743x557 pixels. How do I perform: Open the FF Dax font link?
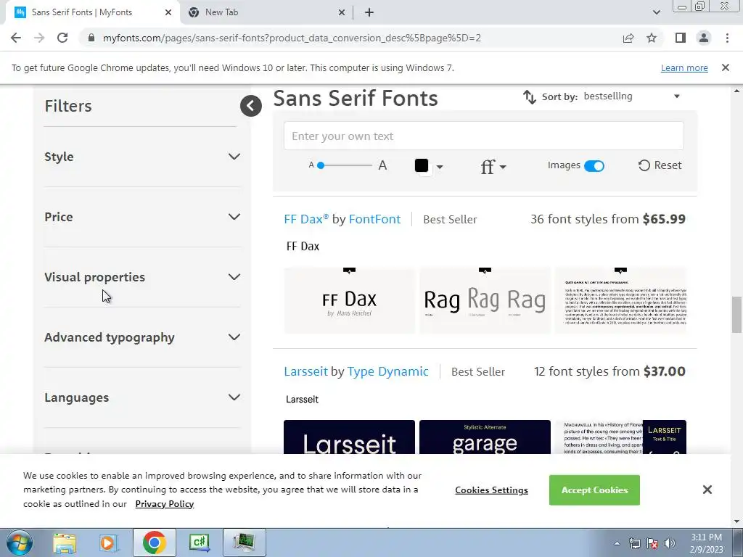point(306,219)
